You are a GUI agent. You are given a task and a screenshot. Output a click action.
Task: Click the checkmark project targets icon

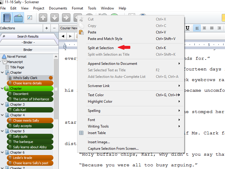click(x=30, y=17)
